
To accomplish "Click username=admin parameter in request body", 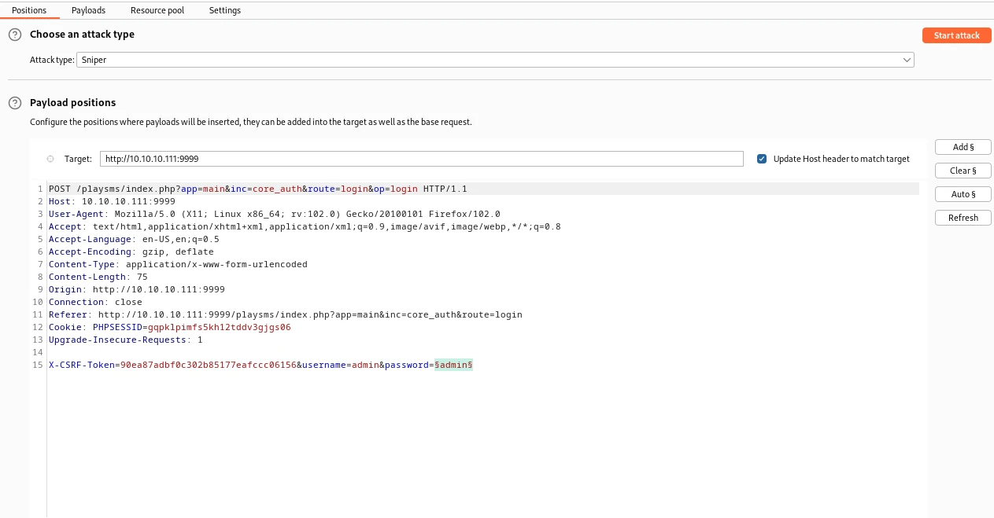I will click(x=341, y=365).
